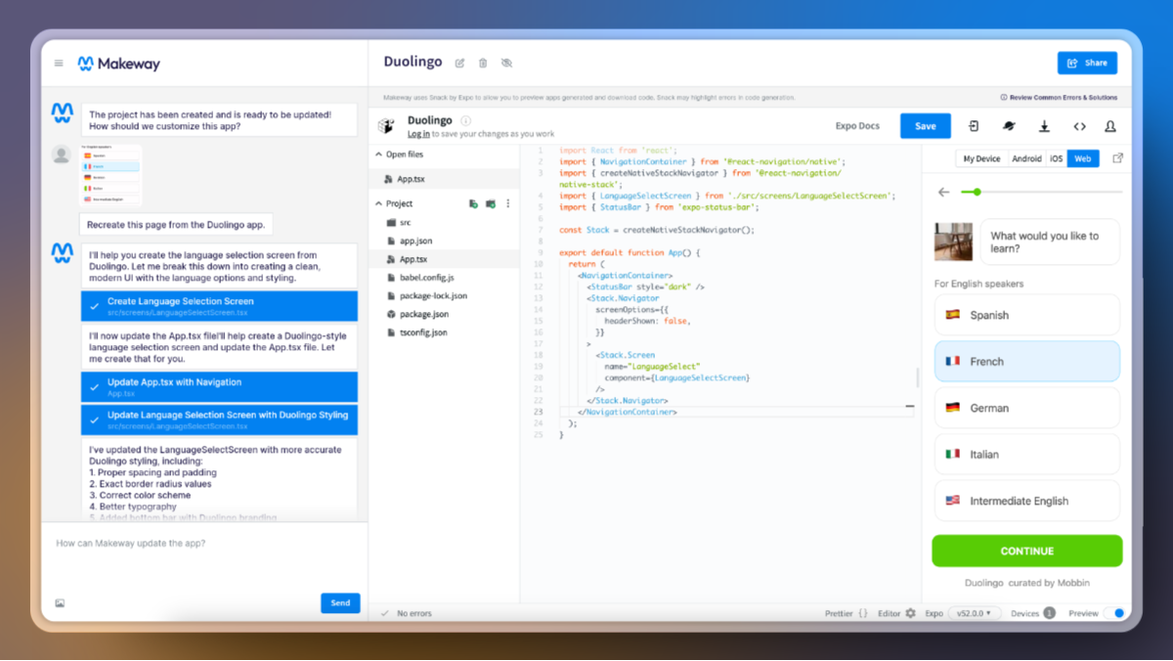The height and width of the screenshot is (661, 1173).
Task: Attach image with picture icon in chat
Action: pos(60,603)
